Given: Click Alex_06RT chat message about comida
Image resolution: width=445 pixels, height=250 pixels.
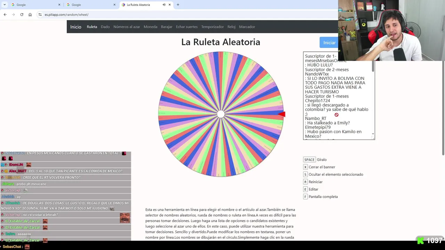Looking at the screenshot, I should (66, 171).
